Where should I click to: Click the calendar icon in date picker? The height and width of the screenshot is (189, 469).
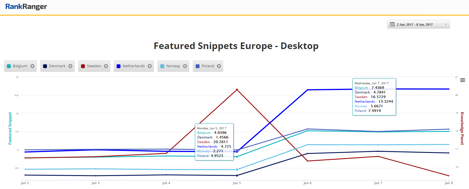[392, 25]
